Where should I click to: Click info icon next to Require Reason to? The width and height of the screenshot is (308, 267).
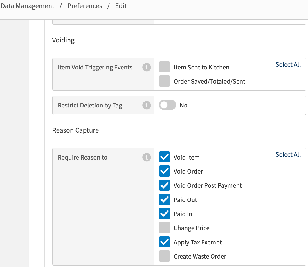click(147, 157)
